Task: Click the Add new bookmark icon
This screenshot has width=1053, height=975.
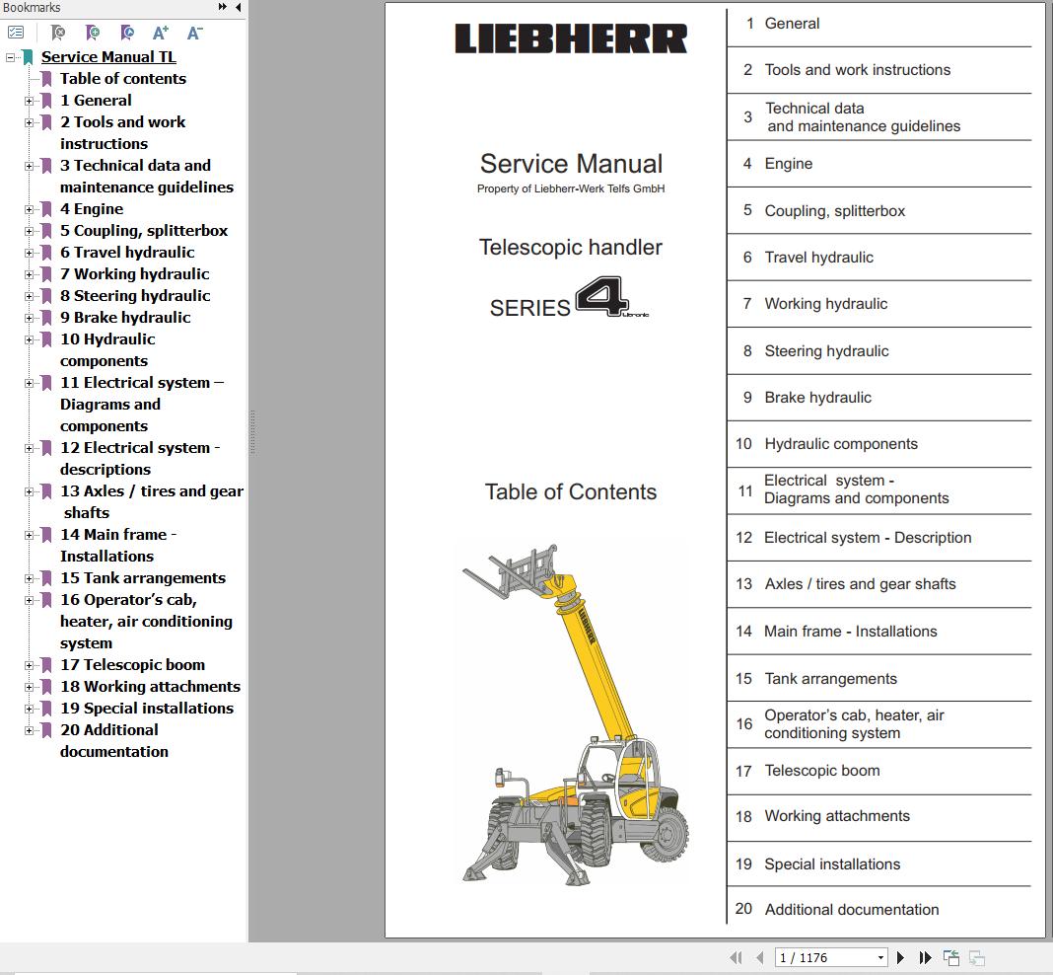Action: point(92,33)
